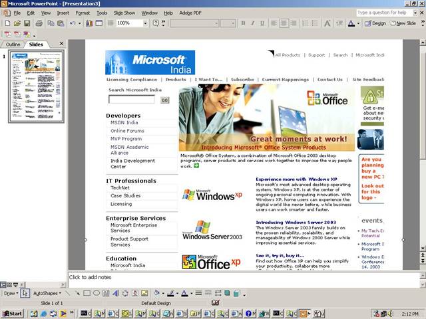Image resolution: width=426 pixels, height=319 pixels.
Task: Click the Slides tab
Action: (x=36, y=45)
